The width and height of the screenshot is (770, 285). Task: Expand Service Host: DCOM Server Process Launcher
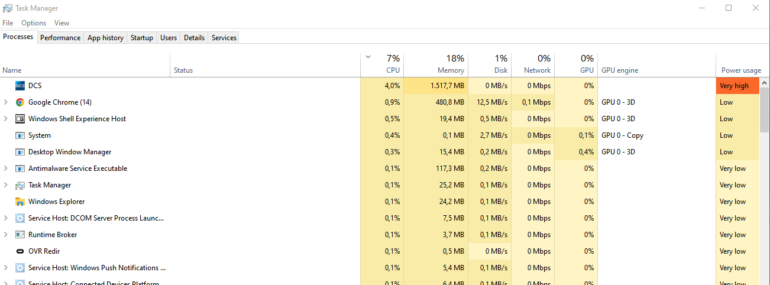point(6,218)
